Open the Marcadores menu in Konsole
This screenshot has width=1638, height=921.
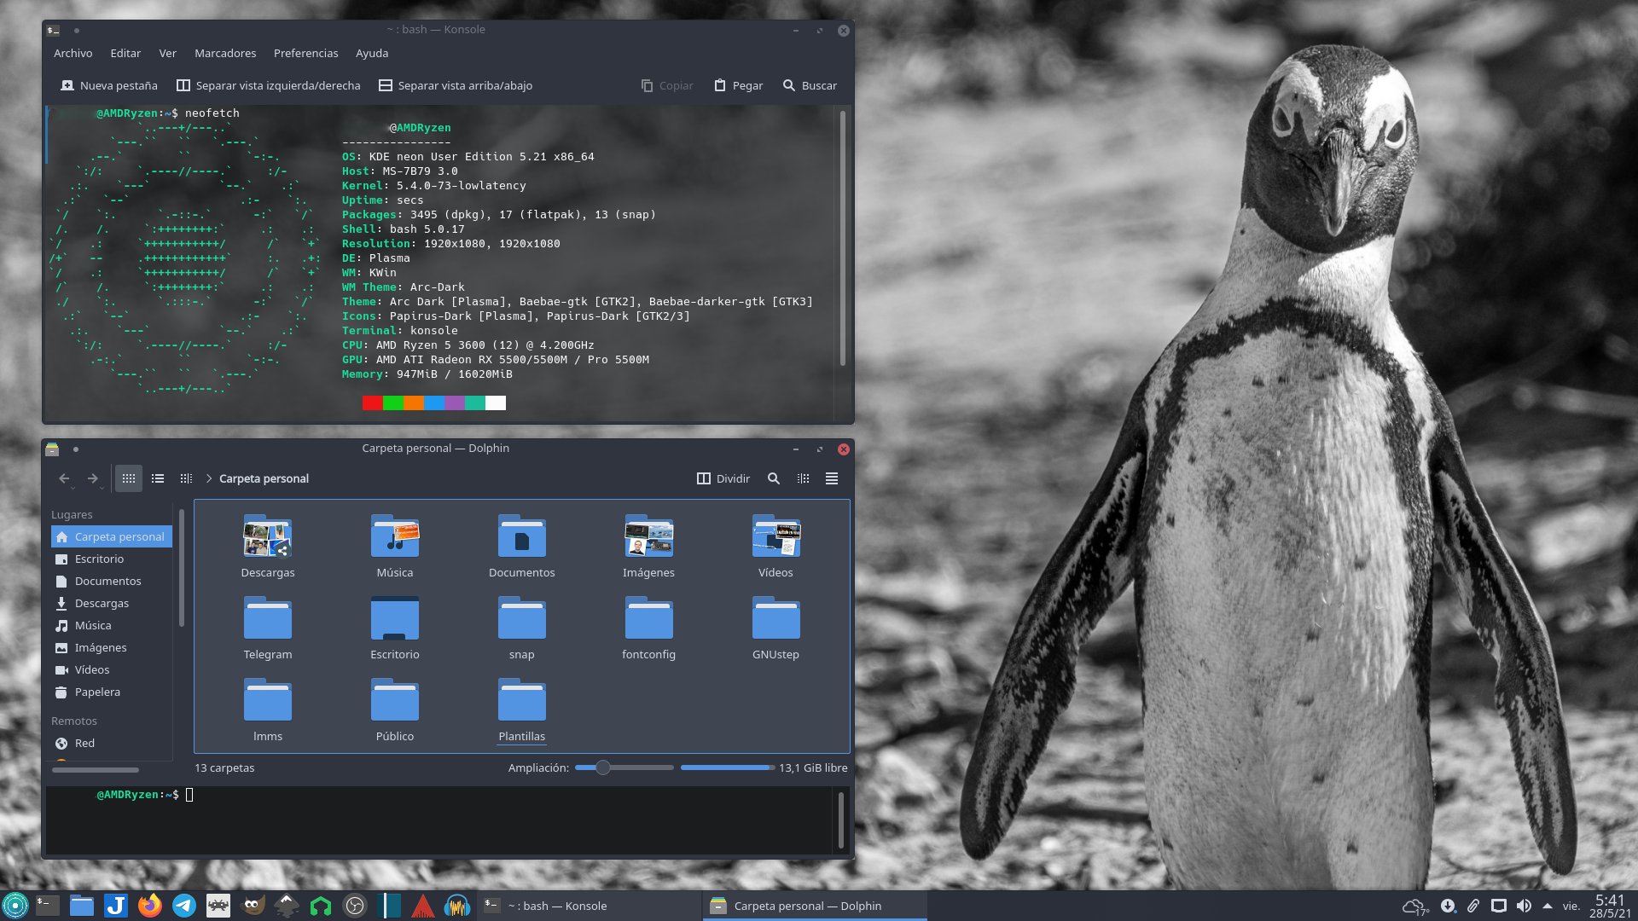(225, 53)
